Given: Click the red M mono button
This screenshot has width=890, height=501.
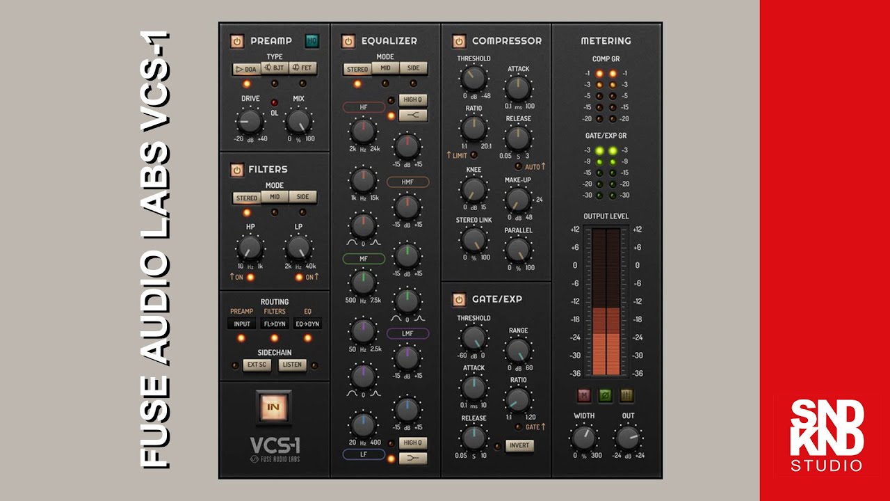Looking at the screenshot, I should point(585,395).
